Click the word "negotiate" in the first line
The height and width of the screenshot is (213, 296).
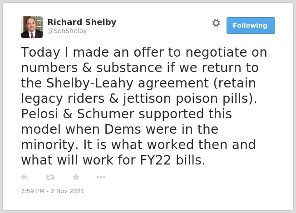pos(216,53)
